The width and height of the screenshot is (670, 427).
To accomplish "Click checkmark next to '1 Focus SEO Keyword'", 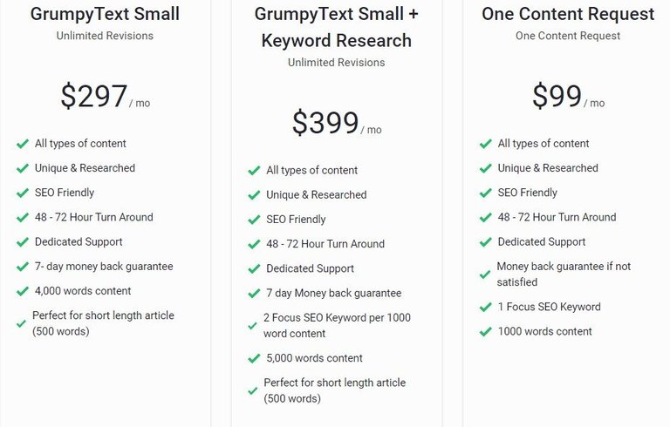I will [485, 307].
